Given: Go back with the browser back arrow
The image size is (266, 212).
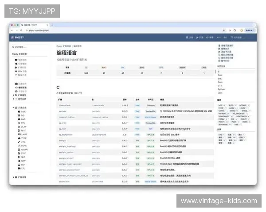Looking at the screenshot, I should click(12, 30).
